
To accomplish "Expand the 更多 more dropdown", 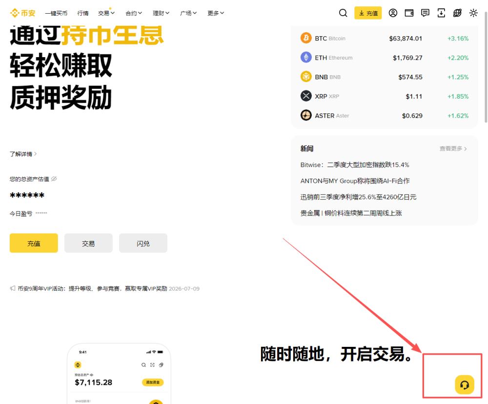I will tap(216, 13).
